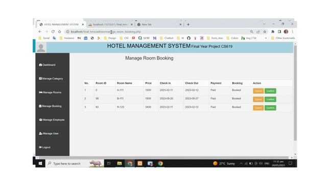Open the Social bookmarks folder
Image resolution: width=327 pixels, height=183 pixels.
[44, 38]
